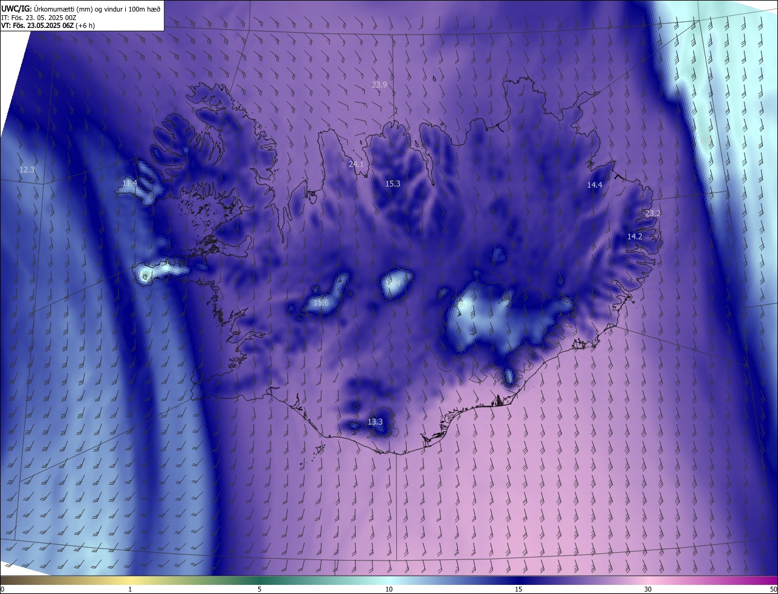Click the precipitation color scale bar
The image size is (778, 594).
click(x=389, y=580)
